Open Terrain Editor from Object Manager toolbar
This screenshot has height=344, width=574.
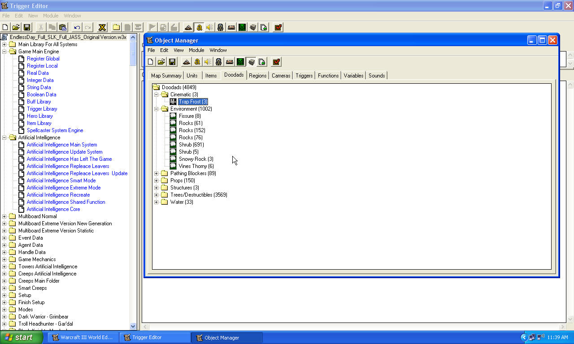(x=187, y=62)
